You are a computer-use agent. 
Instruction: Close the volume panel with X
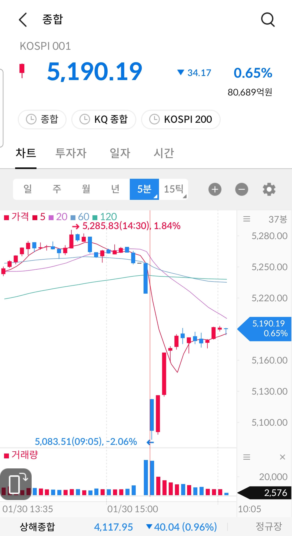[283, 457]
